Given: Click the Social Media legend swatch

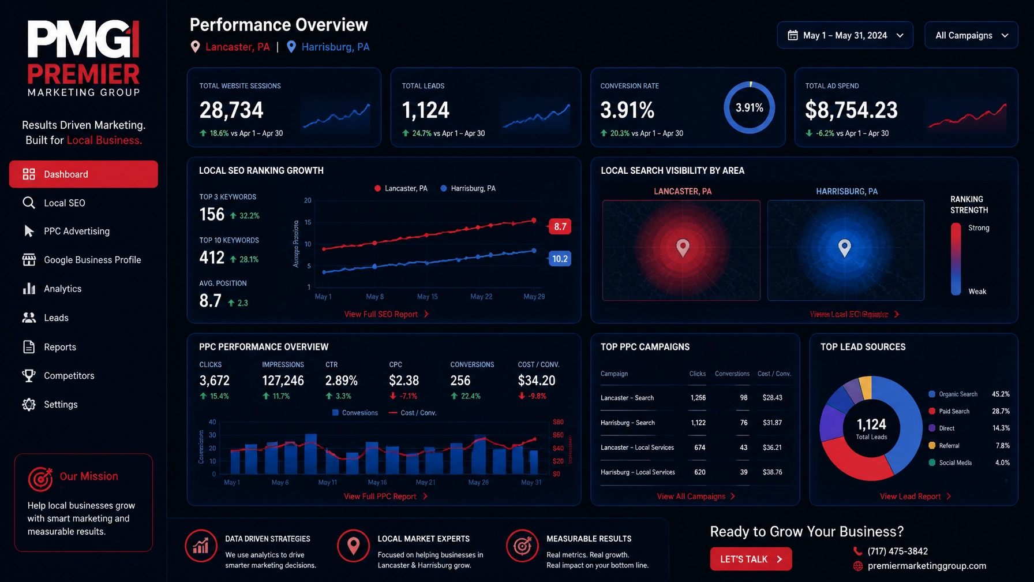Looking at the screenshot, I should coord(932,462).
